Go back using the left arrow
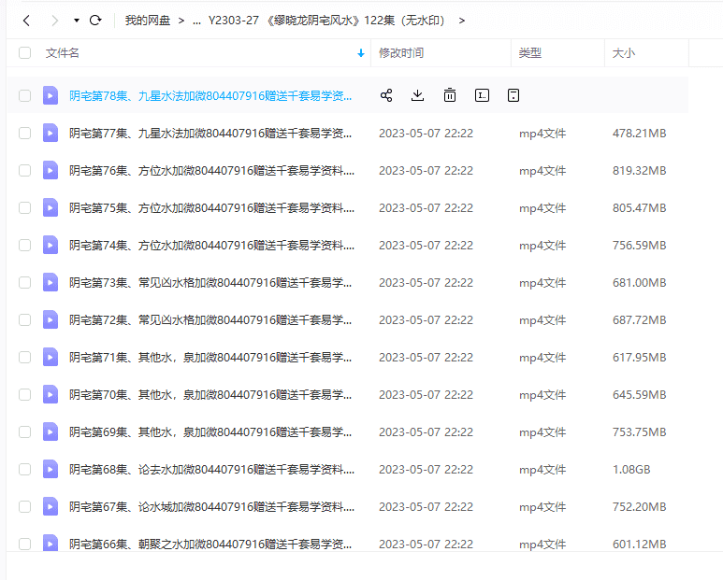 click(x=26, y=20)
